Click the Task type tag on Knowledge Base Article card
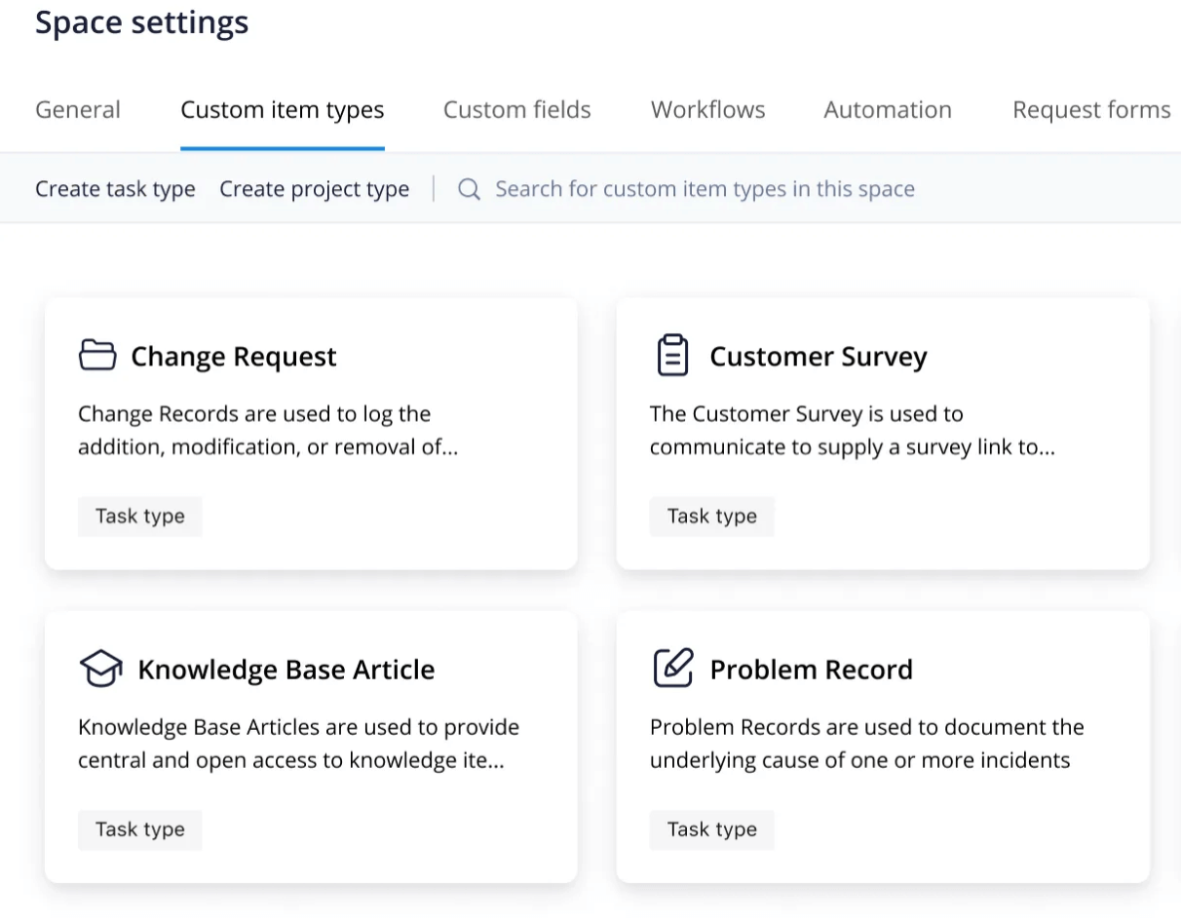The height and width of the screenshot is (922, 1181). 140,829
